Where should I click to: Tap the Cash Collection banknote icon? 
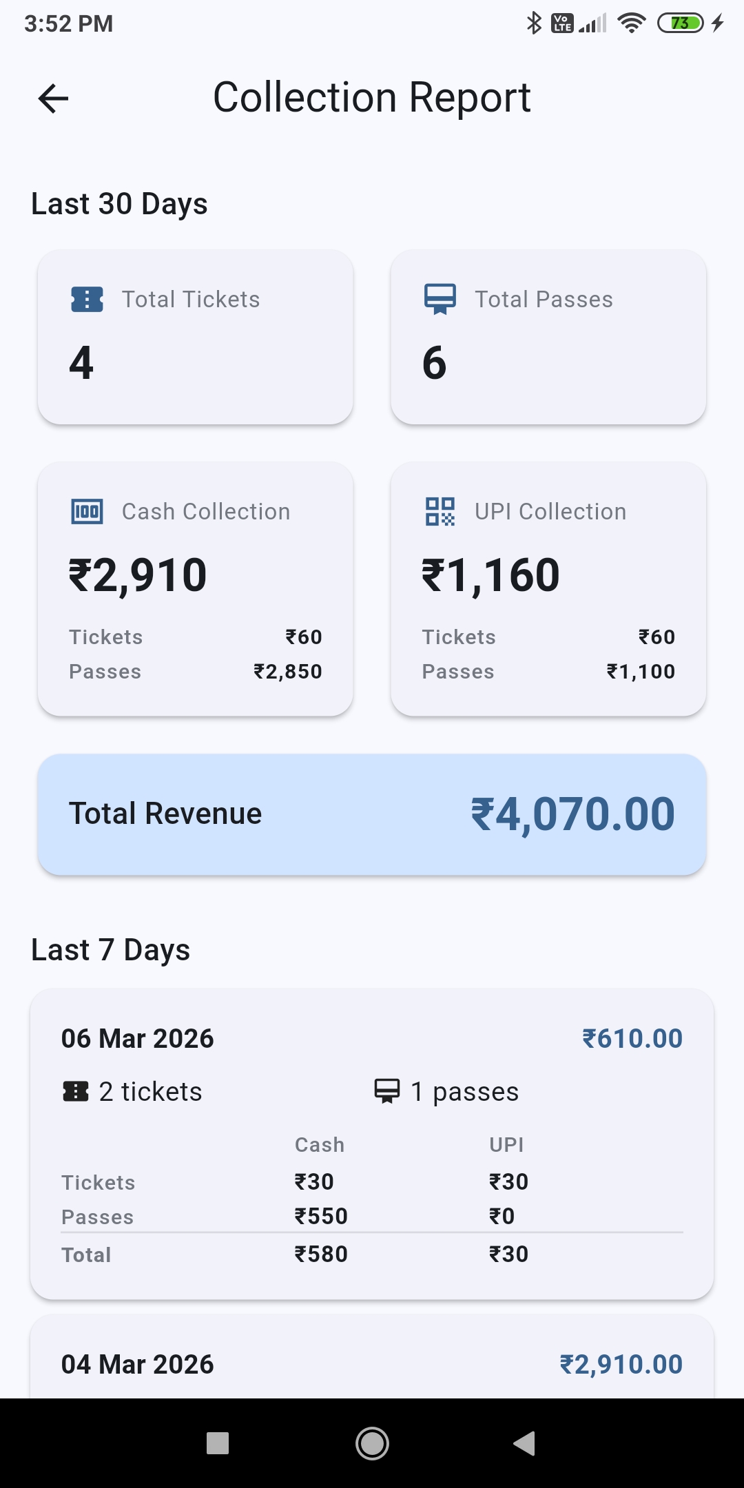point(87,512)
